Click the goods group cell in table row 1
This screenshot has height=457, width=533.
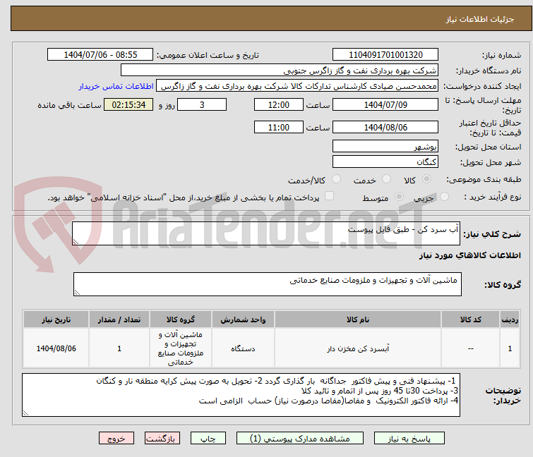(181, 348)
